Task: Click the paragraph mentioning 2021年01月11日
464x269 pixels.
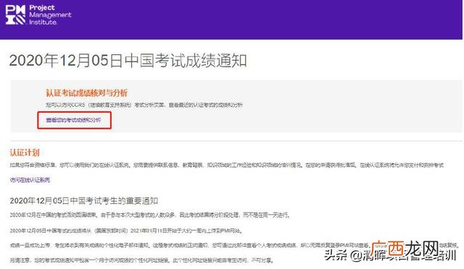Action: tap(126, 231)
